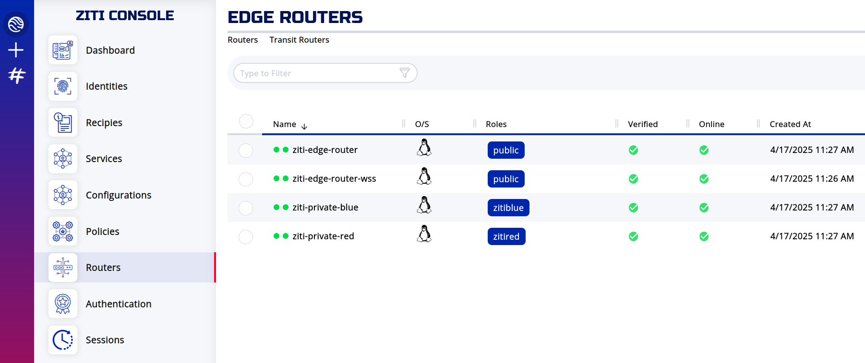The width and height of the screenshot is (865, 363).
Task: Click the Identities fingerprint icon
Action: pyautogui.click(x=63, y=86)
